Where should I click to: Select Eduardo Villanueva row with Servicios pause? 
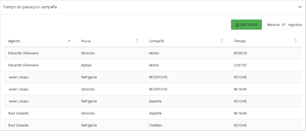[23, 53]
